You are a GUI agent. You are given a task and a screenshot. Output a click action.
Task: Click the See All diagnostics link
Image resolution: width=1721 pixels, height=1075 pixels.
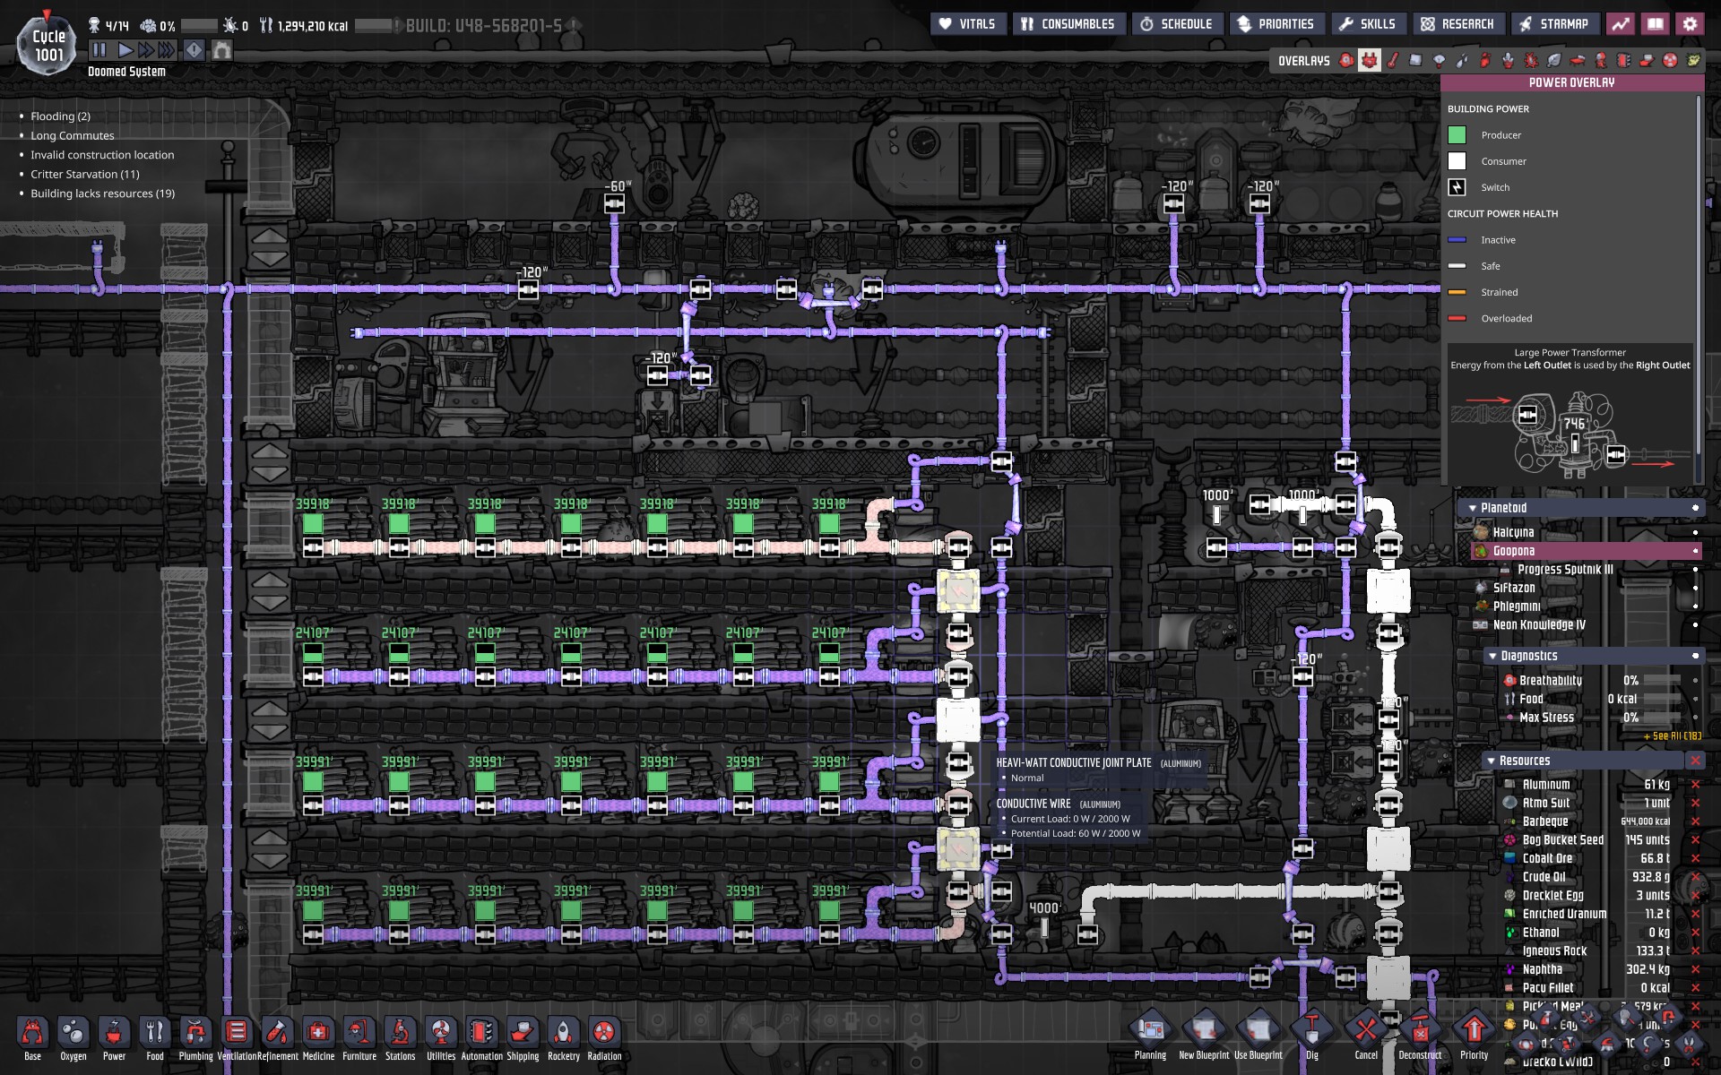1672,736
